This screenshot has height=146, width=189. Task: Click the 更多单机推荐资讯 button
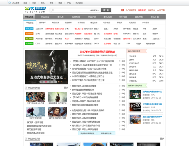[x=88, y=133]
